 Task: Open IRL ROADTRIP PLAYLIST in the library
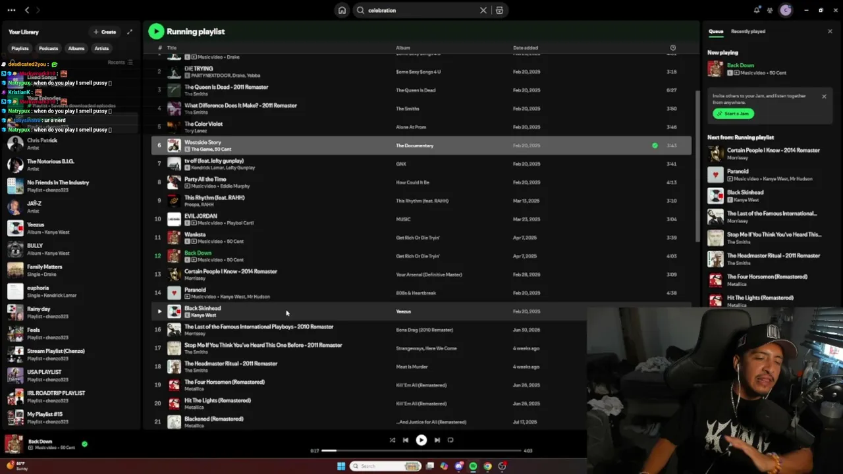click(x=71, y=396)
